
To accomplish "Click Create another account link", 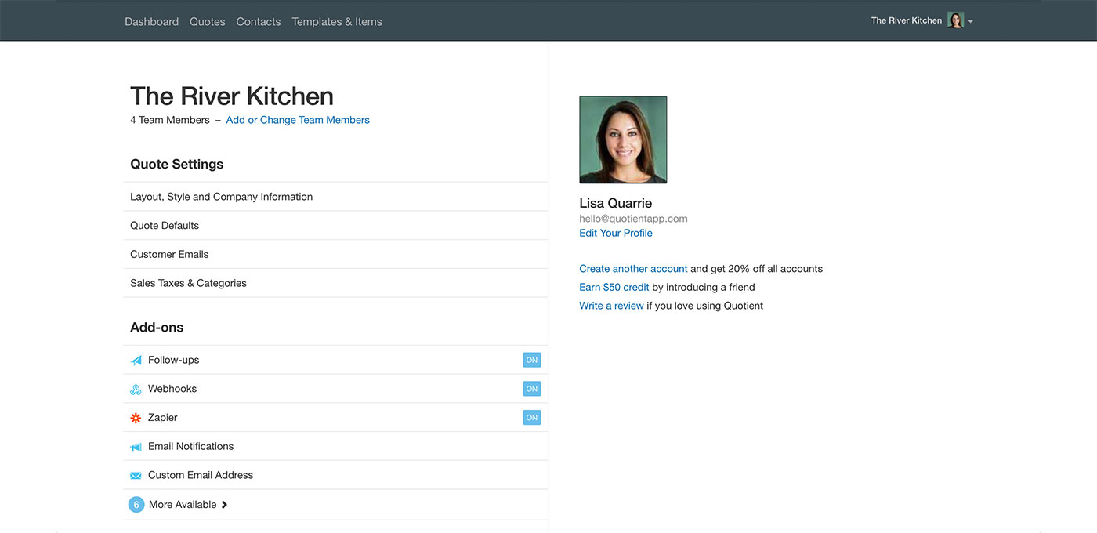I will [x=633, y=269].
